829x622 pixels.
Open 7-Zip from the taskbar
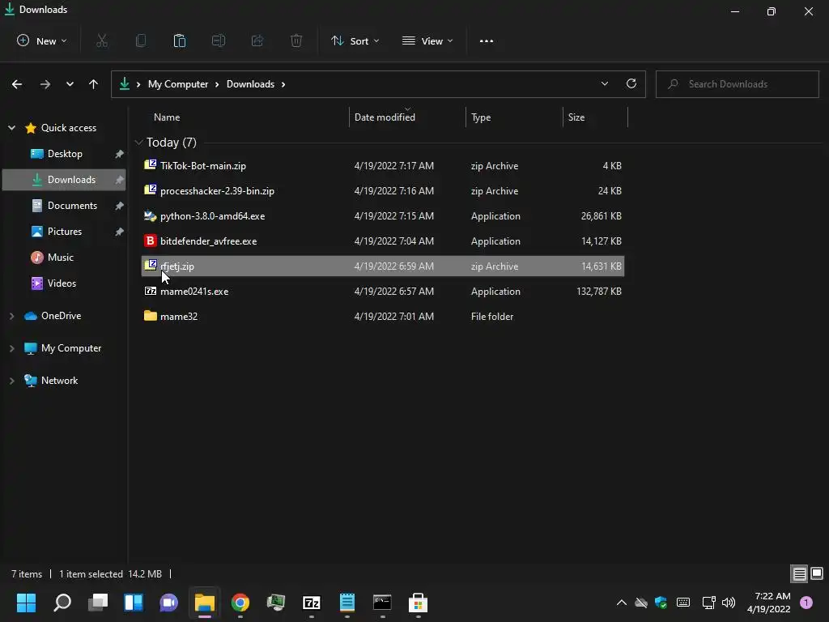coord(312,603)
